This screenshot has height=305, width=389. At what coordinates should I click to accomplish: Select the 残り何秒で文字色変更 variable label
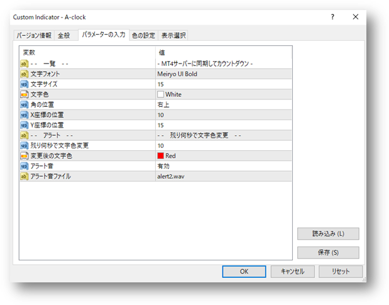coord(60,146)
